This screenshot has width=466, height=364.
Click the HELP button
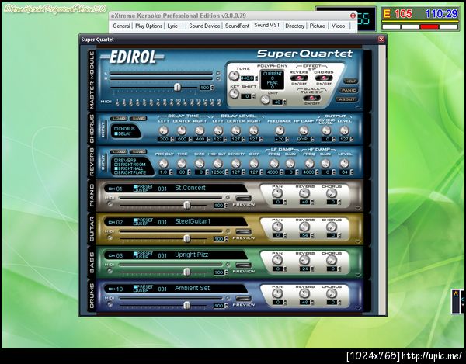tap(351, 81)
